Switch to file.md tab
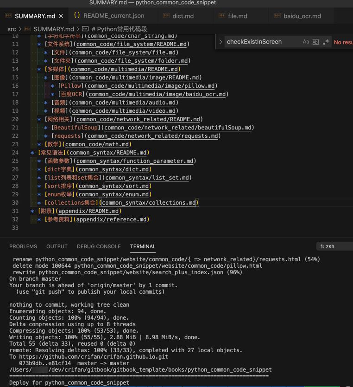This screenshot has height=387, width=353. [x=237, y=16]
